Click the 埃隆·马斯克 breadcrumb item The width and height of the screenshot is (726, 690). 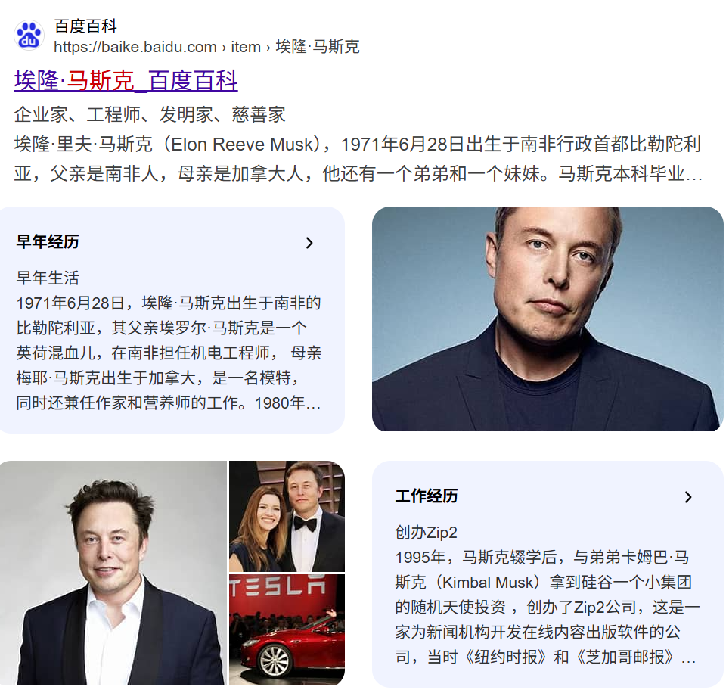point(318,47)
